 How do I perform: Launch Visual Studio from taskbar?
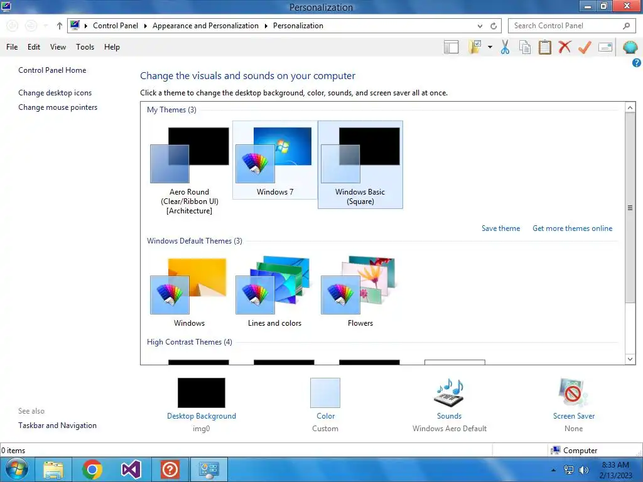coord(131,469)
